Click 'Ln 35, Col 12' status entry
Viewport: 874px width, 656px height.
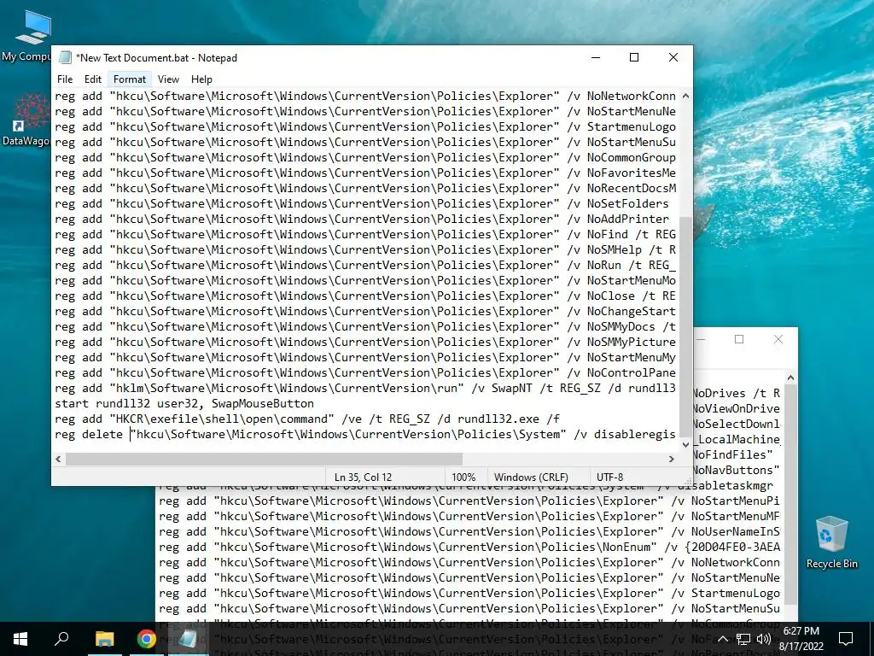coord(363,477)
